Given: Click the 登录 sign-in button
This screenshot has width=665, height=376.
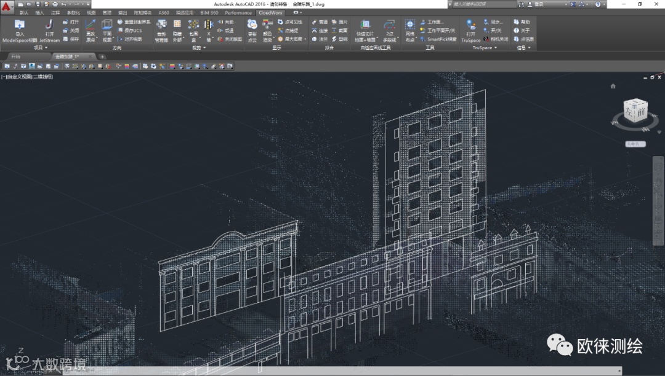Looking at the screenshot, I should coord(539,4).
